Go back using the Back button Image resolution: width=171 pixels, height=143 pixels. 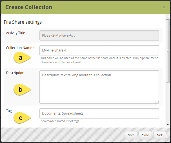click(x=159, y=135)
